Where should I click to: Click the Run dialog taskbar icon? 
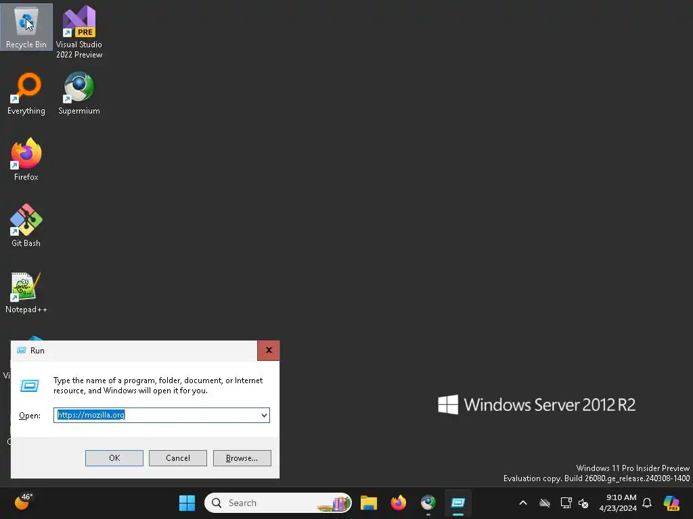pos(458,503)
